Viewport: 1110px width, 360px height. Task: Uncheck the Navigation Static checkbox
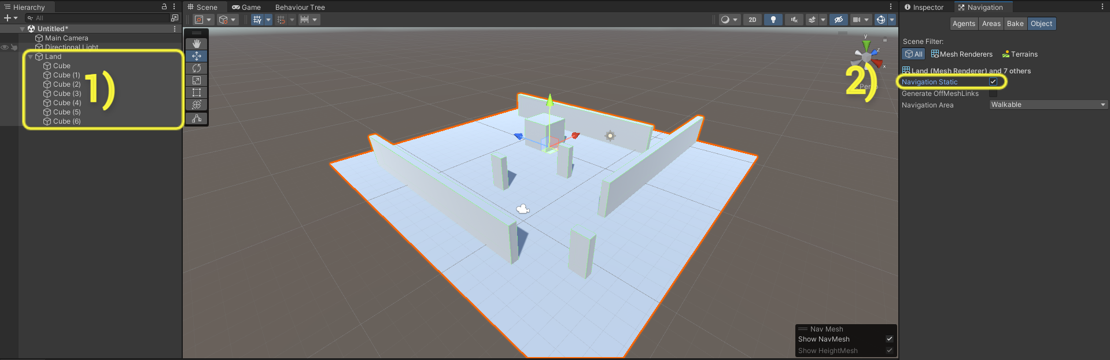pyautogui.click(x=993, y=81)
